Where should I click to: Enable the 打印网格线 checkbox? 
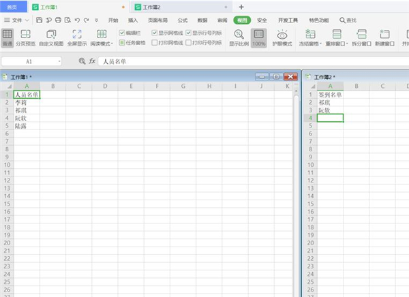[x=154, y=42]
